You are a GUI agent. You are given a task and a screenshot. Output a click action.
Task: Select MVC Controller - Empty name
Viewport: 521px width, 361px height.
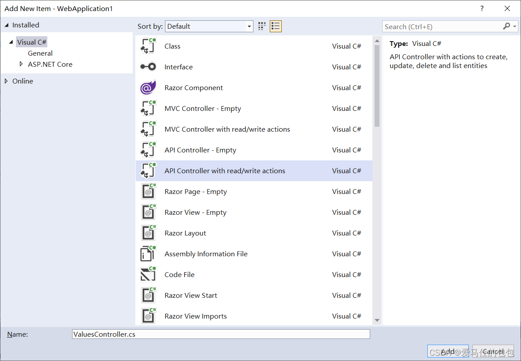203,109
